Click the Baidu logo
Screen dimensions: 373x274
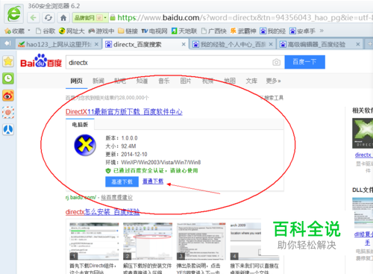(41, 61)
